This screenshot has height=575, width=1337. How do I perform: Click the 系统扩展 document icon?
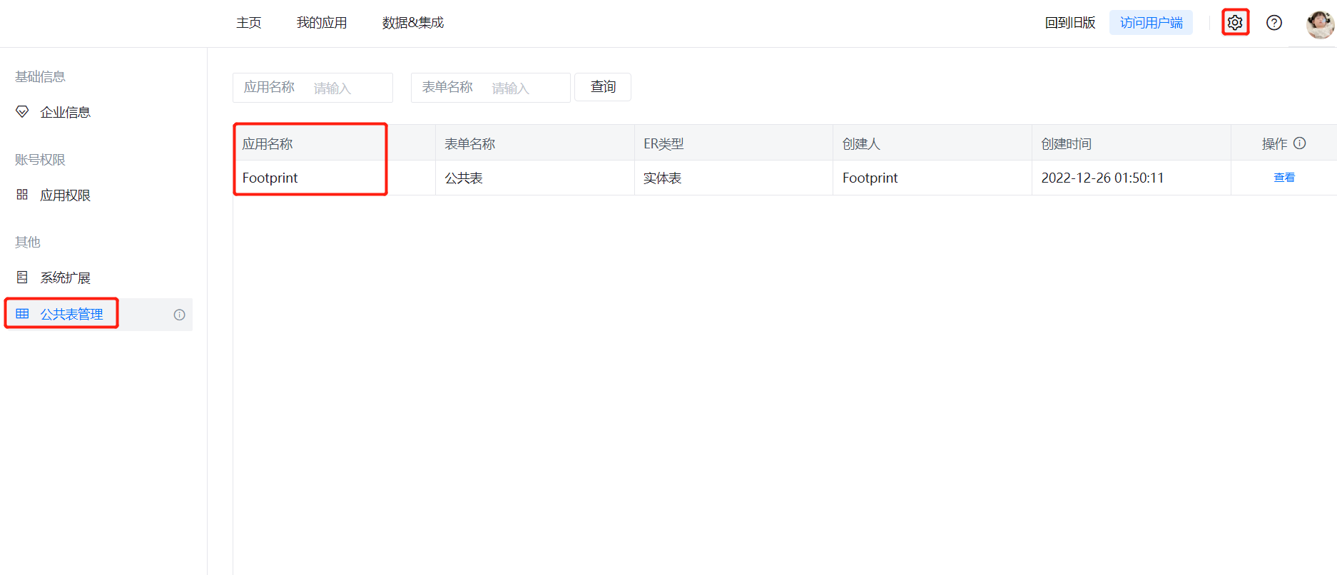click(x=22, y=278)
